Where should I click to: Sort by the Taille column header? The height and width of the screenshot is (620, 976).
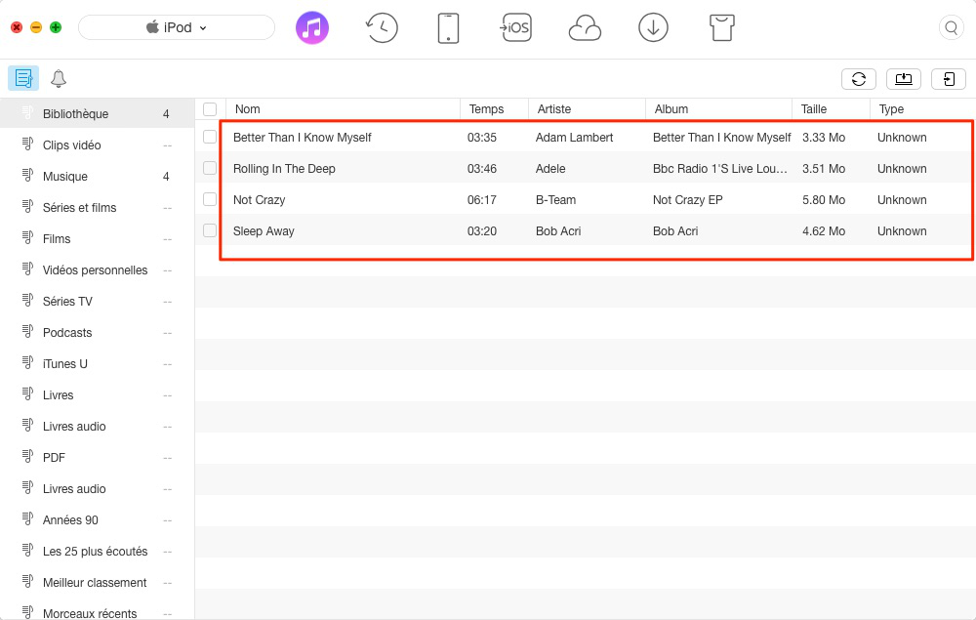tap(831, 109)
